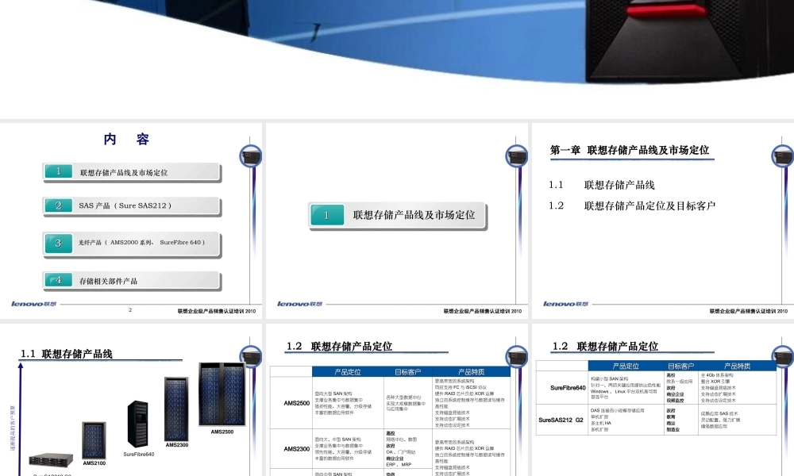Screen dimensions: 794x476
Task: Click footer 联想企业级产品销售认证培训 2010 on 第一章 slide
Action: pyautogui.click(x=749, y=311)
